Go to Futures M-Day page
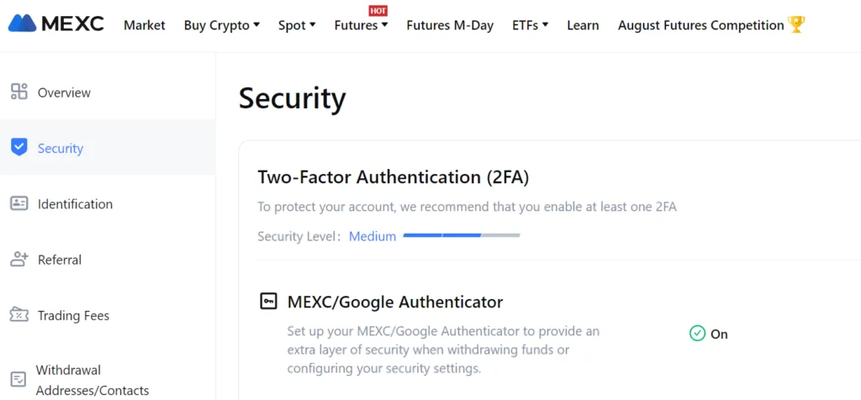 pos(450,25)
